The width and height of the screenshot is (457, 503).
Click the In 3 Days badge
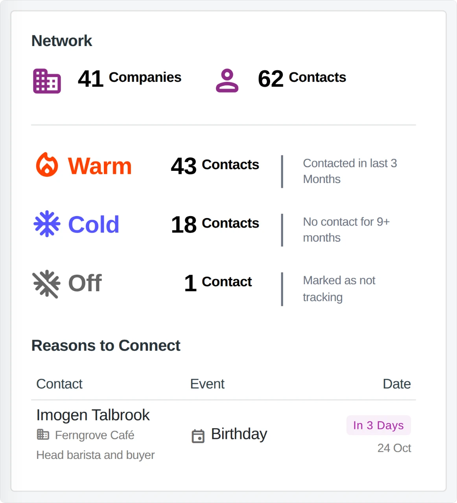378,425
